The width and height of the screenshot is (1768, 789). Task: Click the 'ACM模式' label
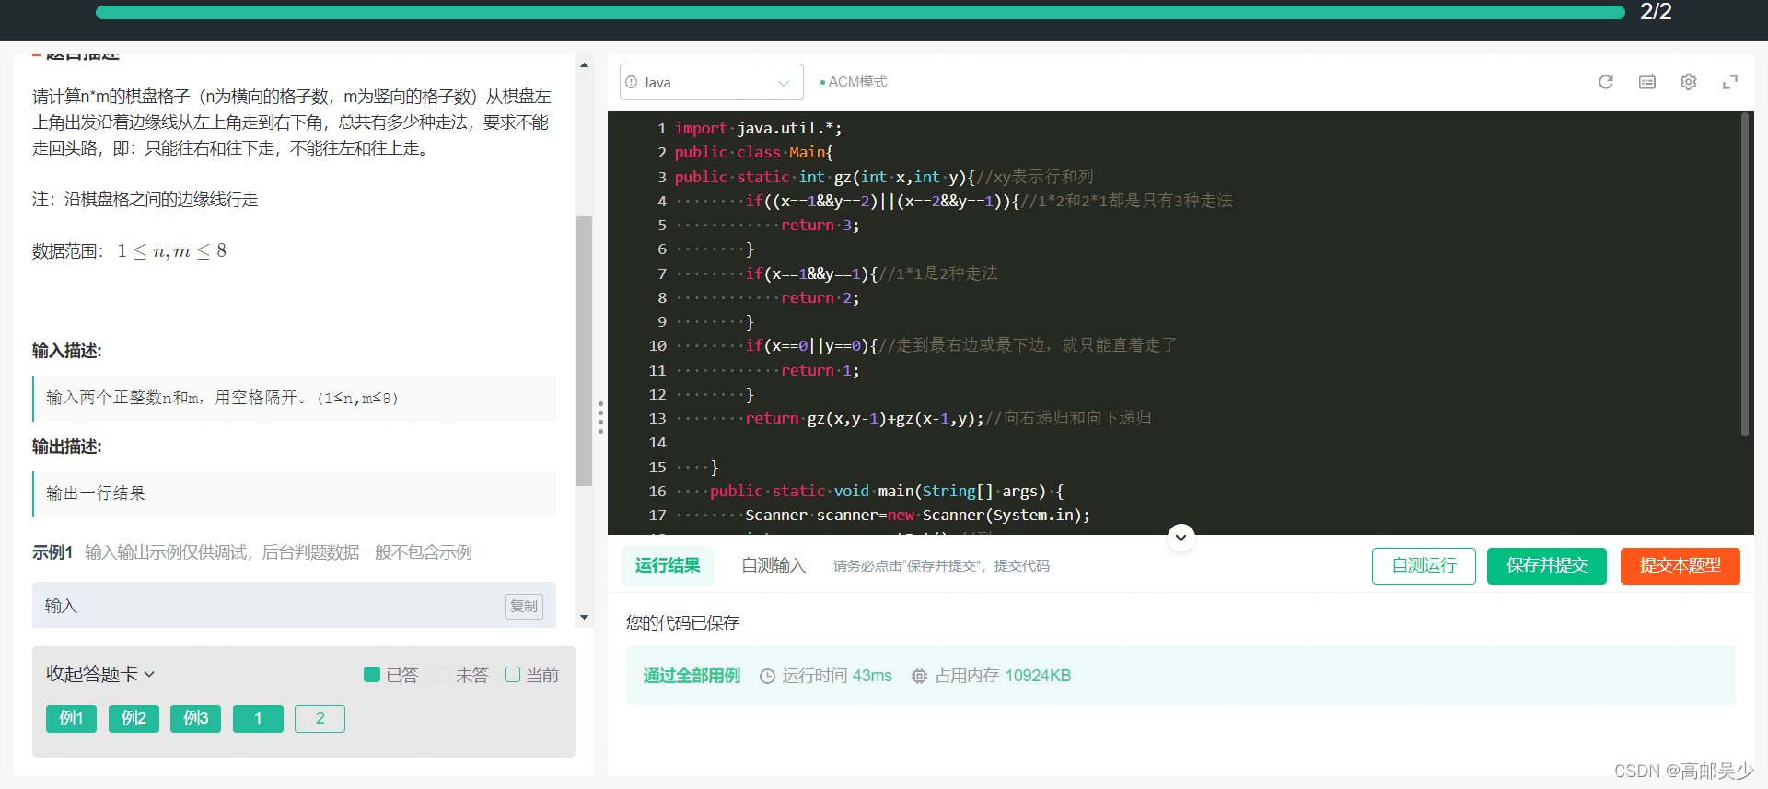click(857, 82)
